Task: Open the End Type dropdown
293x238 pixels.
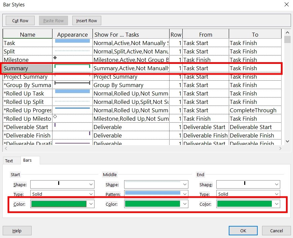Action: (x=277, y=194)
